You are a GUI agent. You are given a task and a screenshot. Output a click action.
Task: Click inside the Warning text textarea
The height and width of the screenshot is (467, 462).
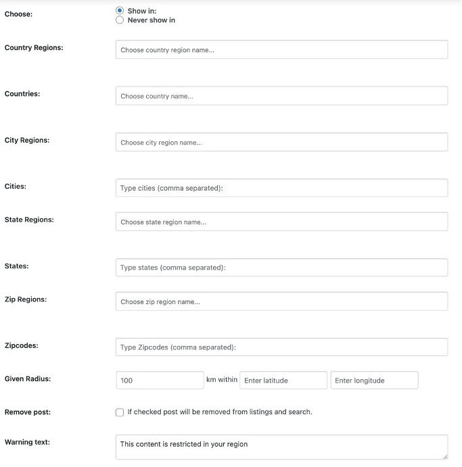tap(281, 447)
